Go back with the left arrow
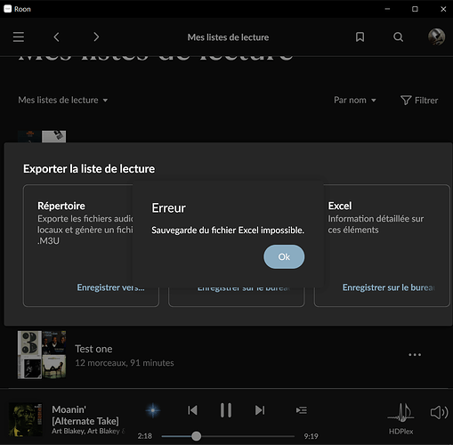The width and height of the screenshot is (453, 445). click(56, 37)
